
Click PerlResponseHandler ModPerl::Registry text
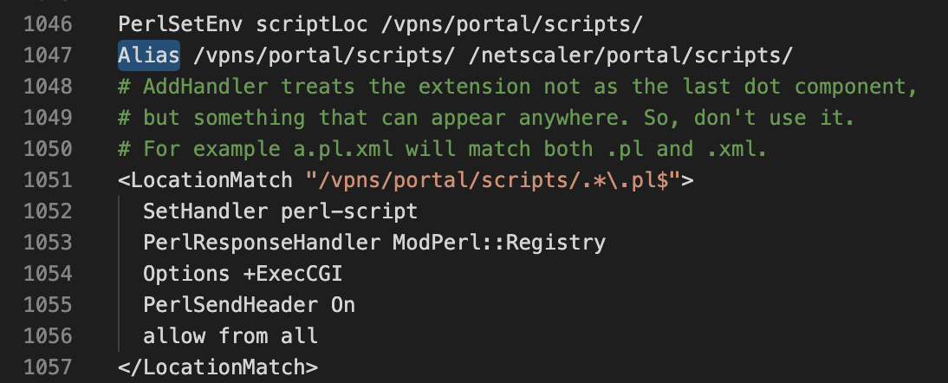[374, 243]
